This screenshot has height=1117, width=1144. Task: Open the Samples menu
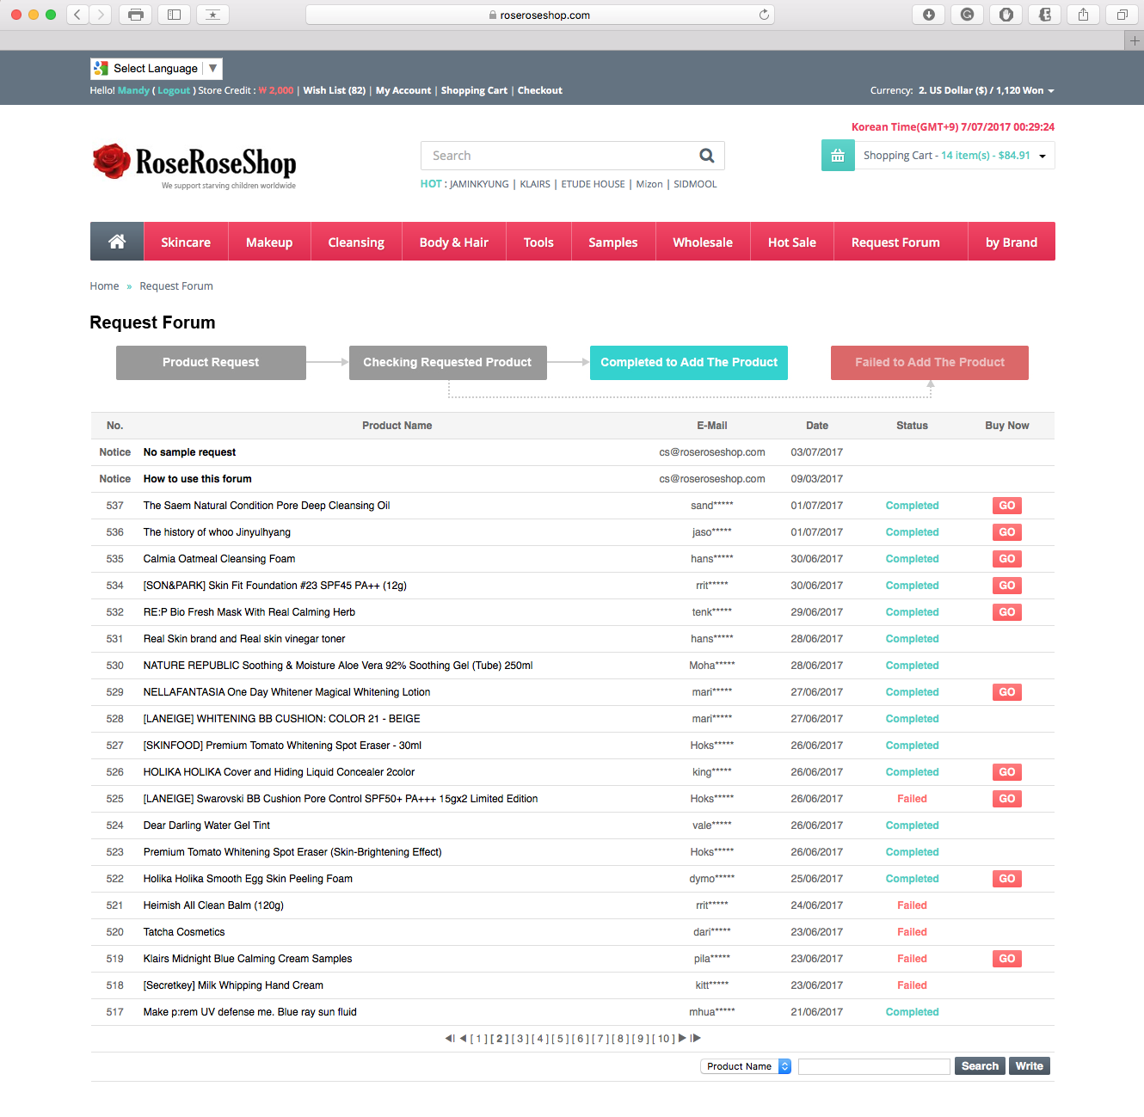(613, 242)
